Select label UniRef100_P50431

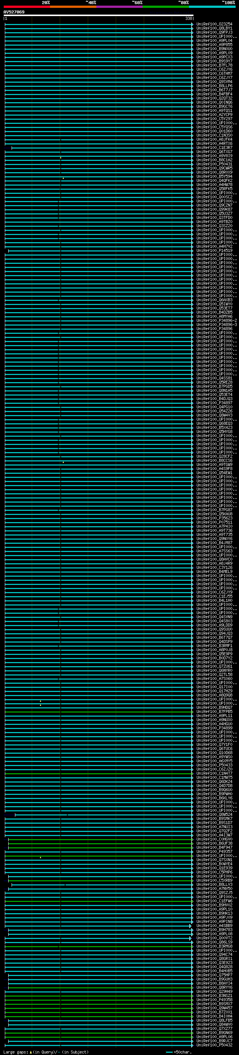click(214, 164)
